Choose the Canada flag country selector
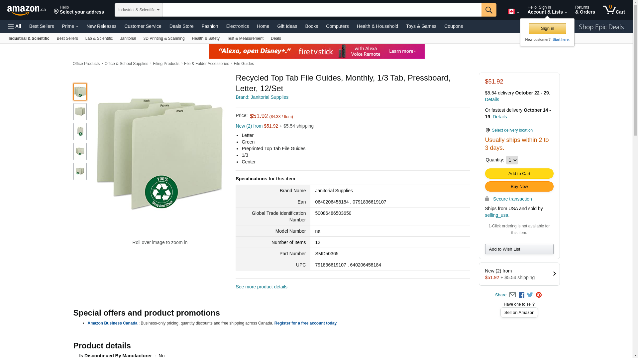 point(513,12)
